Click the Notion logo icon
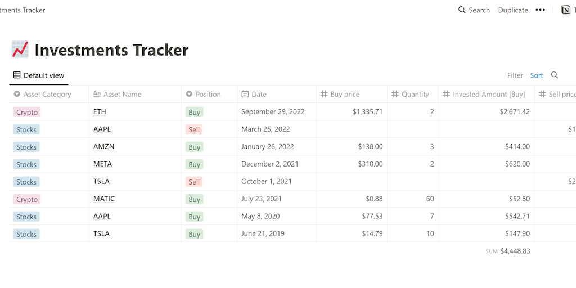 566,10
